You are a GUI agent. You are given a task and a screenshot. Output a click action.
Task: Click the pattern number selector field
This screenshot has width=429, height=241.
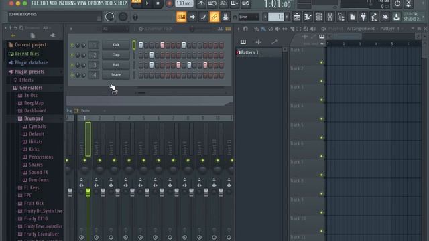(275, 17)
